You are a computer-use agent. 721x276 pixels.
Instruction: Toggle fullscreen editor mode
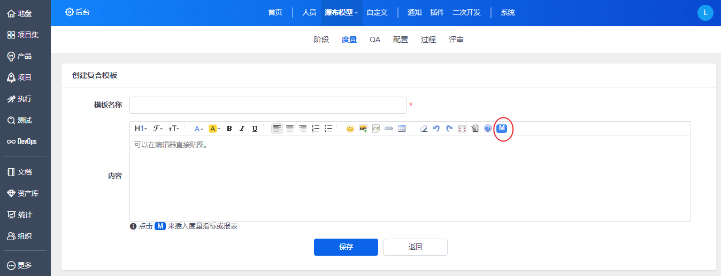point(462,129)
